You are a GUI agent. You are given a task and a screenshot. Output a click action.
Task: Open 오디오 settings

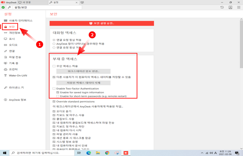tap(11, 45)
